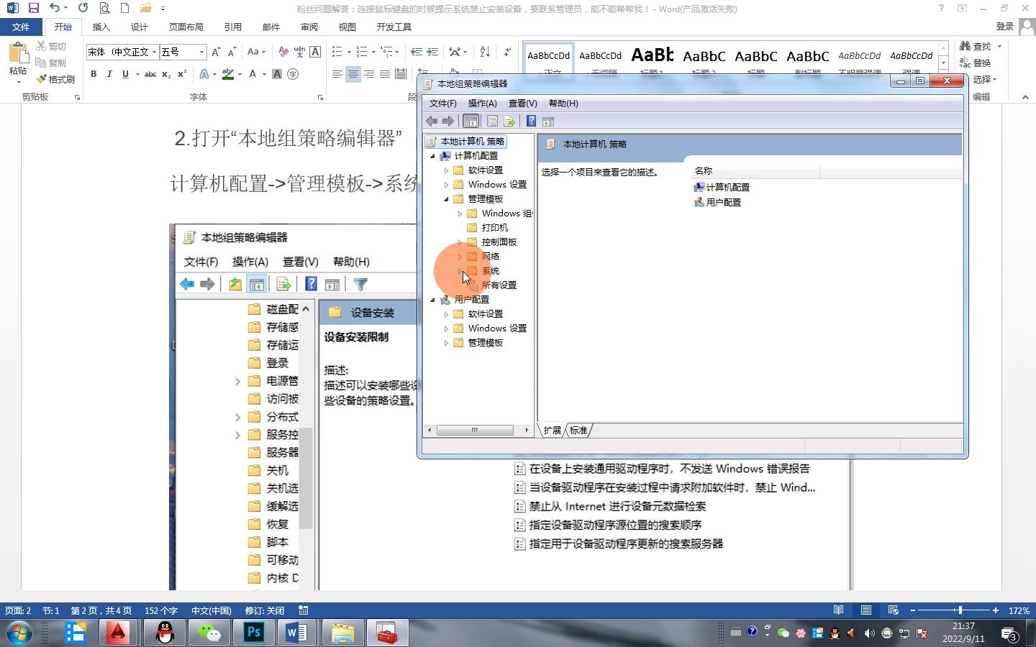Open Help using the blue question mark toolbar icon

[x=531, y=121]
